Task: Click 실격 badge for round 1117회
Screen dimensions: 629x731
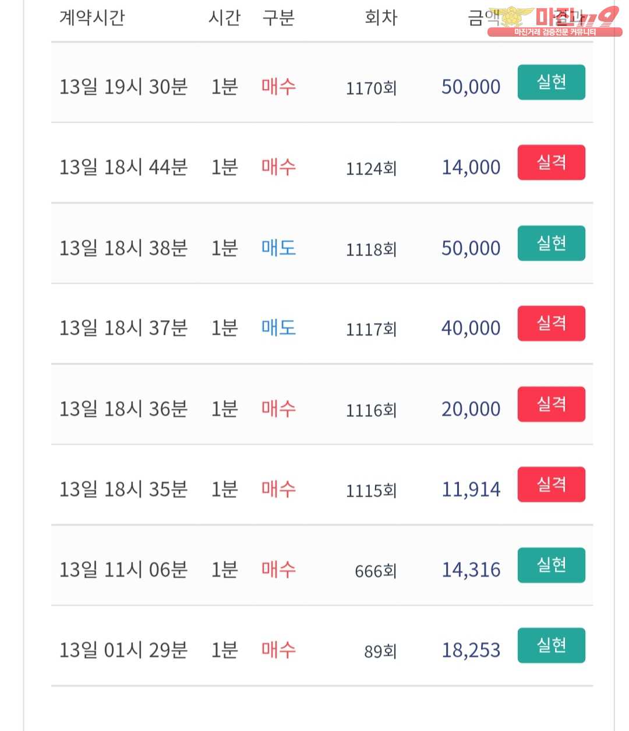Action: [551, 323]
